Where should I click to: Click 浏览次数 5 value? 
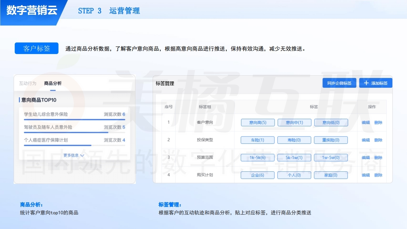[114, 127]
